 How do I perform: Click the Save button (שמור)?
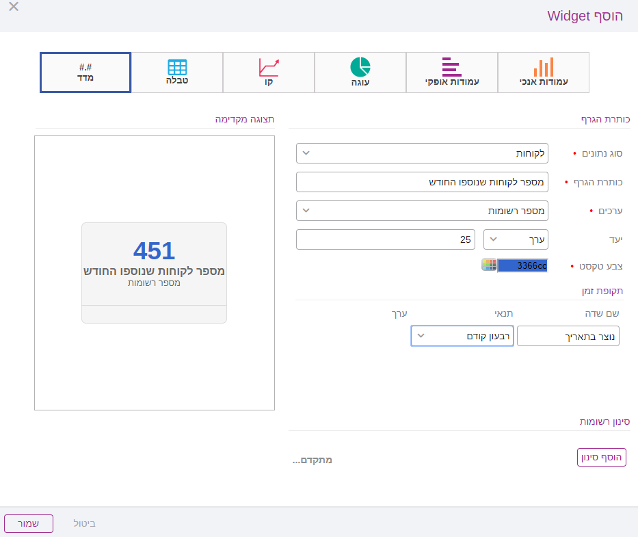(x=29, y=523)
